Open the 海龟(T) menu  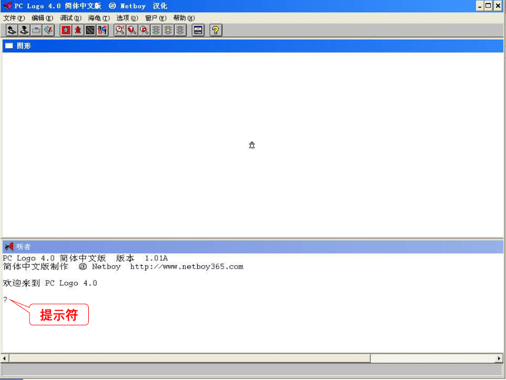(99, 18)
